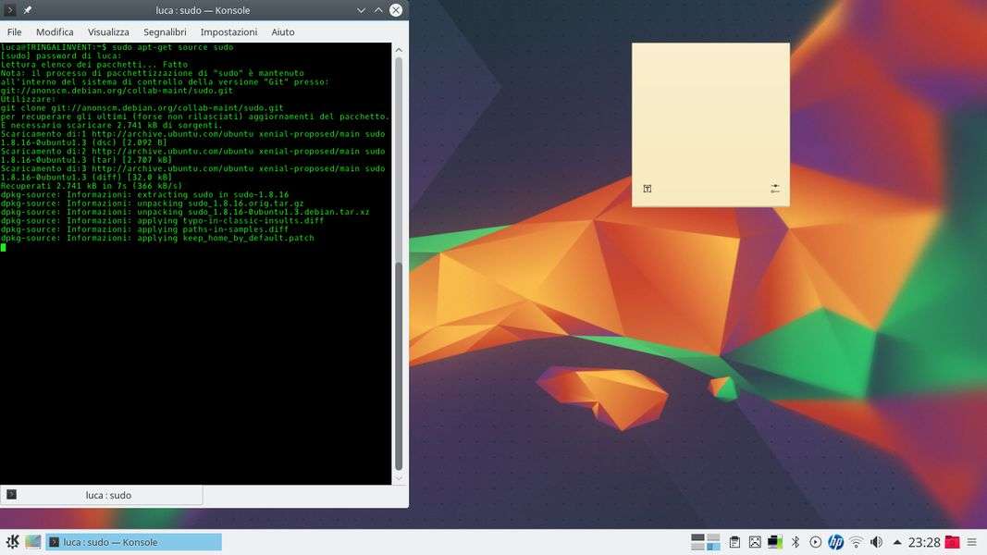
Task: Click the battery status tray icon
Action: (774, 542)
